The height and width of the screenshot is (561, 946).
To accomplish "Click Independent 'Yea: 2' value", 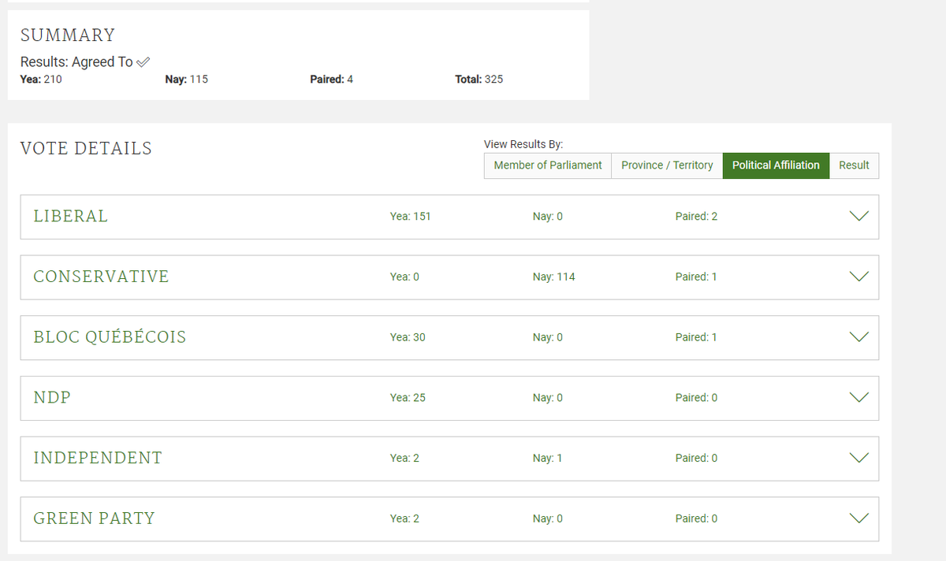I will [404, 458].
